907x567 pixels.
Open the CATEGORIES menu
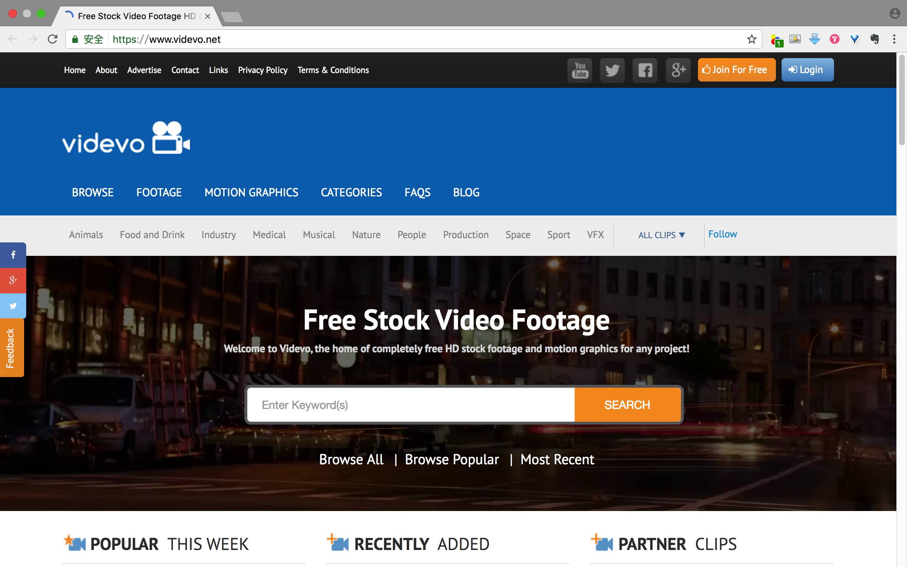coord(351,192)
